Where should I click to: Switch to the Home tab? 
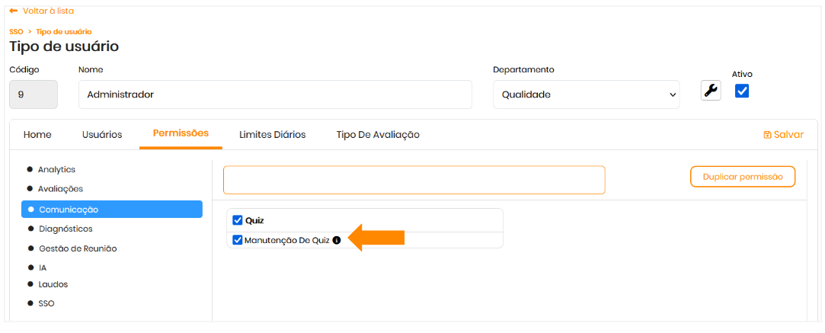pyautogui.click(x=37, y=135)
